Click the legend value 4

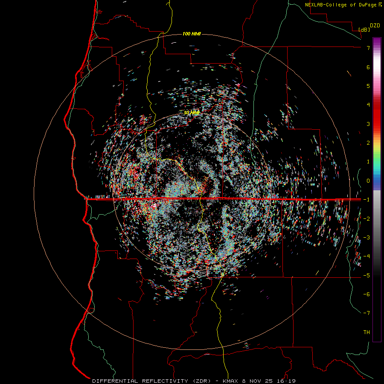tap(368, 105)
